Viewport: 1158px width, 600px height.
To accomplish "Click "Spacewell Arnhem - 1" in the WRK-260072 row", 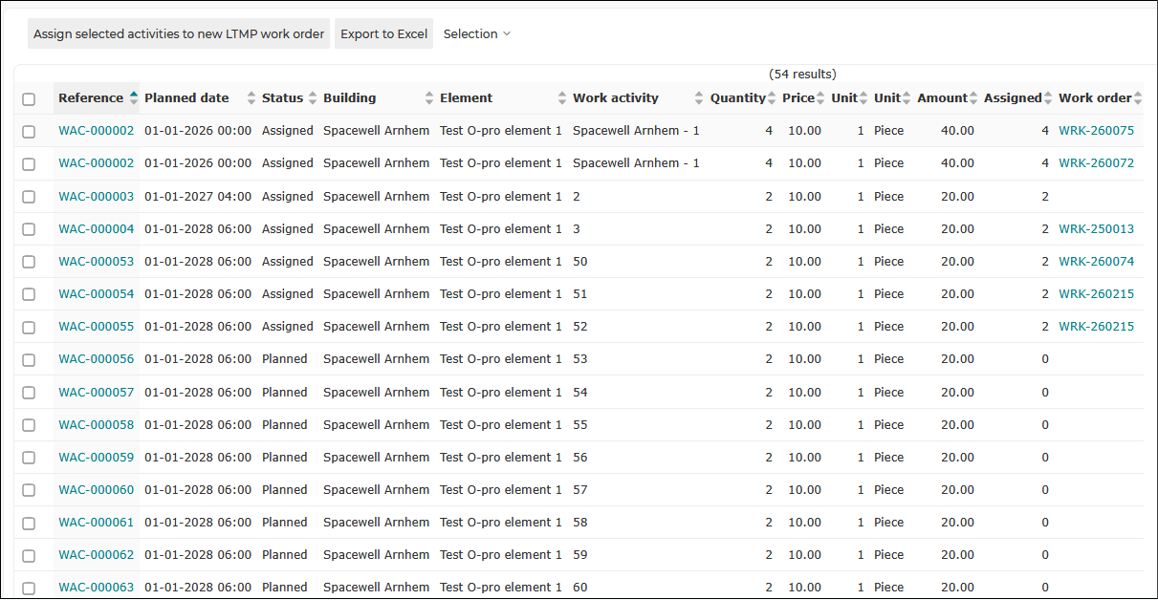I will (x=636, y=163).
